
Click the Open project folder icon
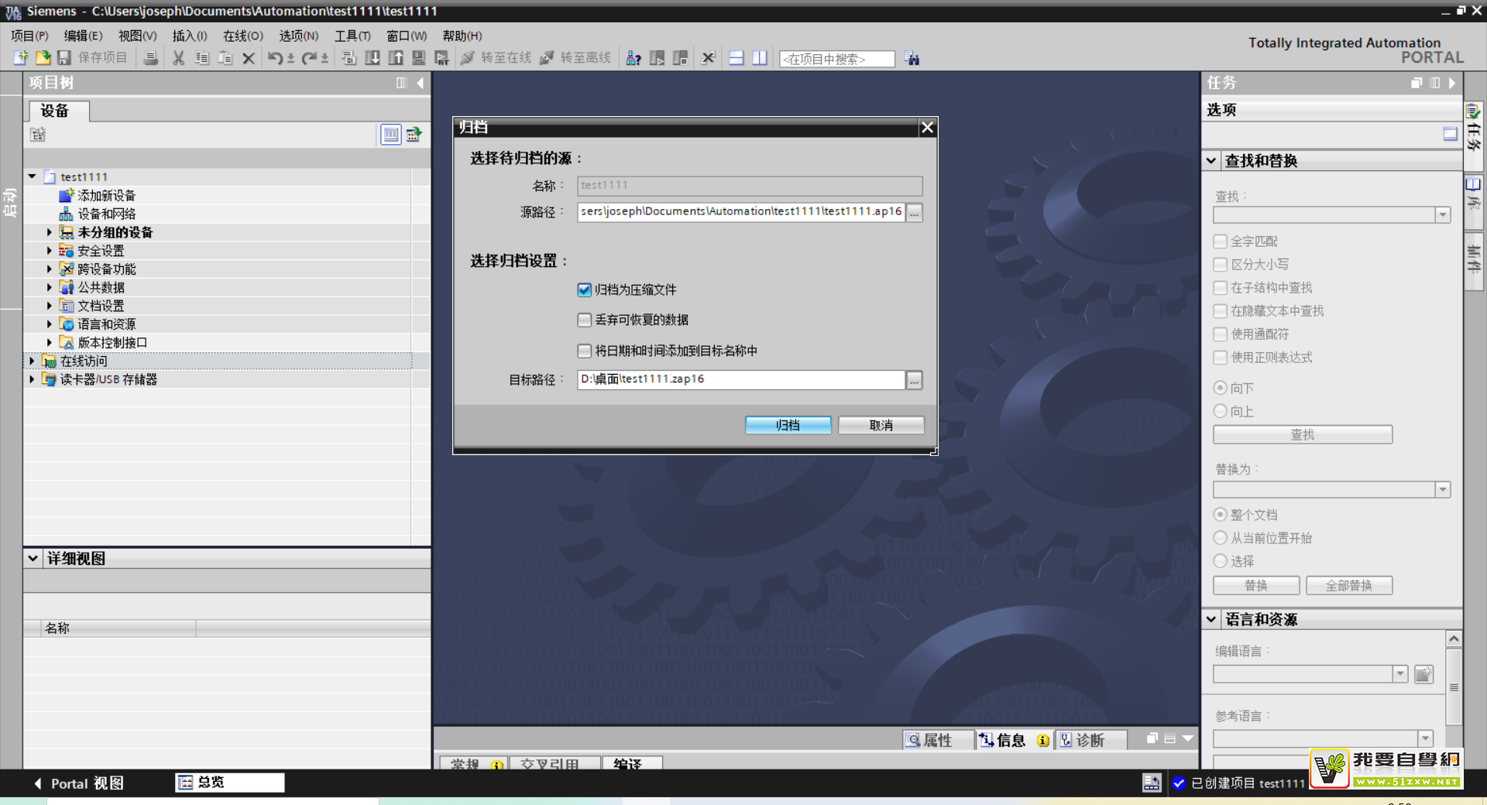[43, 58]
